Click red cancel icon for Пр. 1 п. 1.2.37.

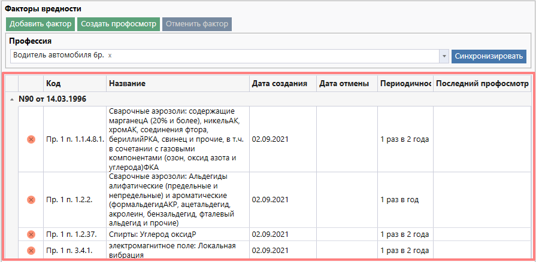(x=31, y=234)
